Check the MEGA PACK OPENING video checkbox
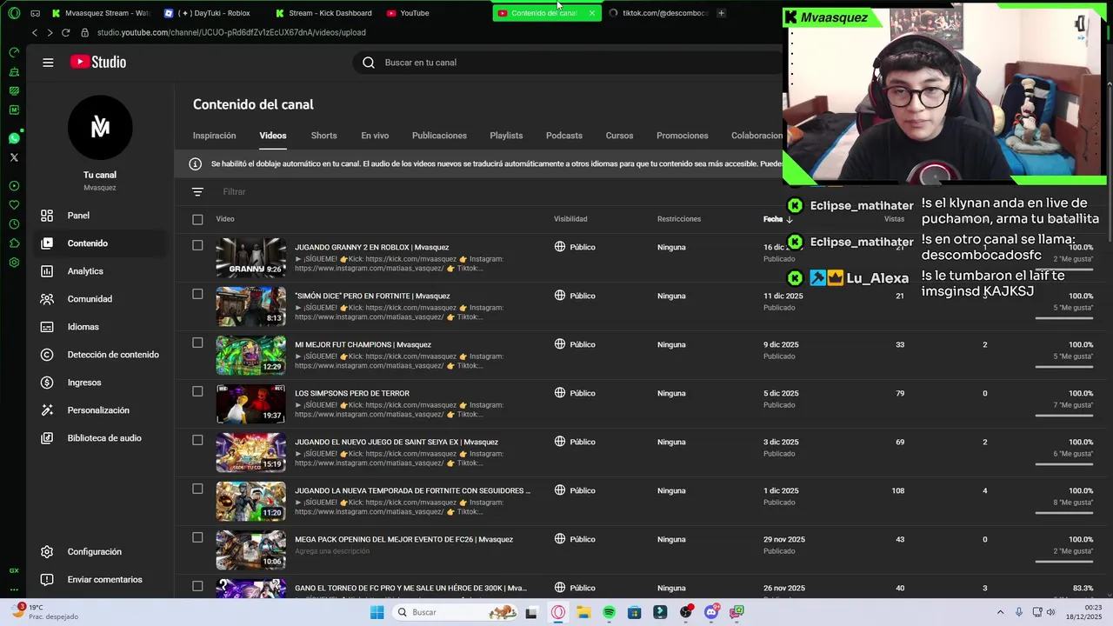 tap(197, 538)
